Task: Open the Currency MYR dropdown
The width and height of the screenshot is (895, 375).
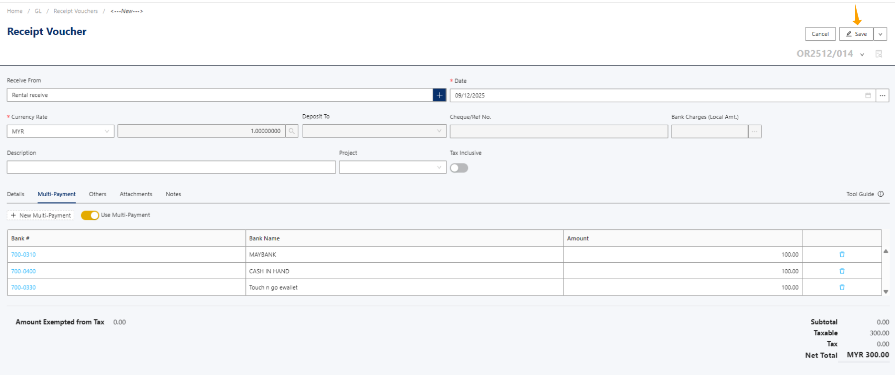Action: coord(60,131)
